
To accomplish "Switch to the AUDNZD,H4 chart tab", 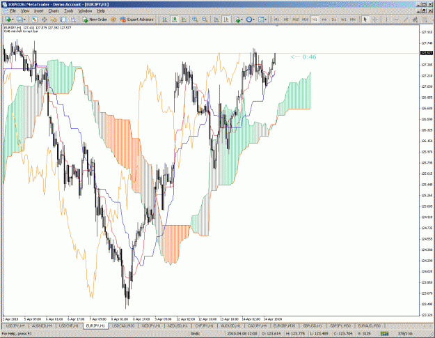I will [42, 325].
